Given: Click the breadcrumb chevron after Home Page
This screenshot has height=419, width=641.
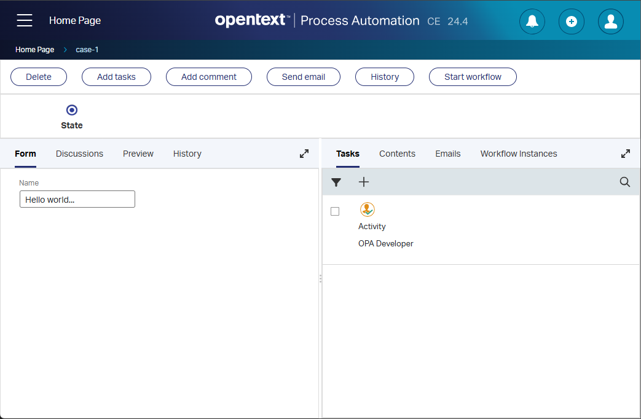Looking at the screenshot, I should pos(65,50).
